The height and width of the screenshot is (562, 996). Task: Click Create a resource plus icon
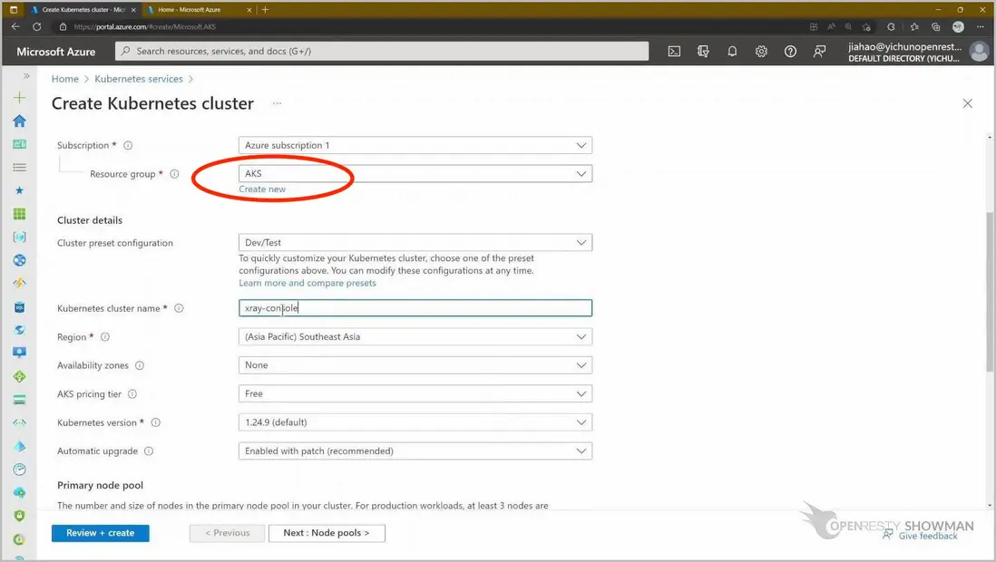19,97
